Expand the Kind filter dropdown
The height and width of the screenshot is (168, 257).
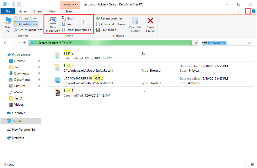click(68, 18)
